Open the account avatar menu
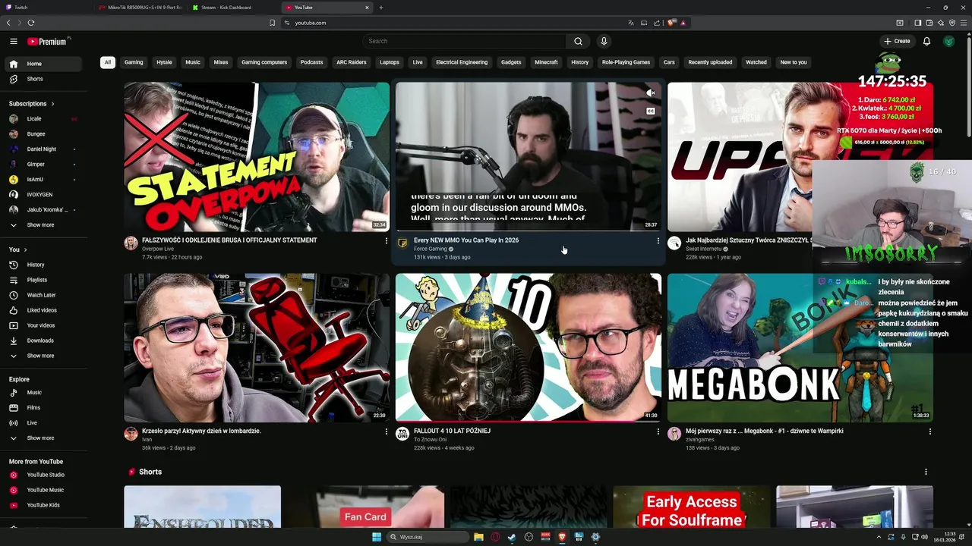This screenshot has width=972, height=546. point(948,41)
